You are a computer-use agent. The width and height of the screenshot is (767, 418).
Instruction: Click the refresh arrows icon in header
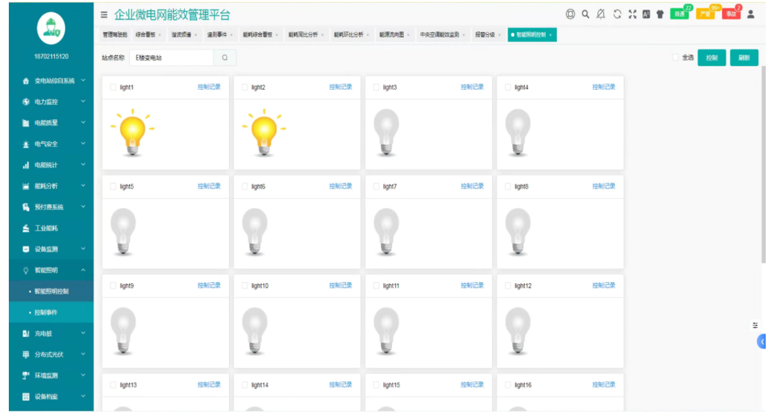[x=617, y=14]
